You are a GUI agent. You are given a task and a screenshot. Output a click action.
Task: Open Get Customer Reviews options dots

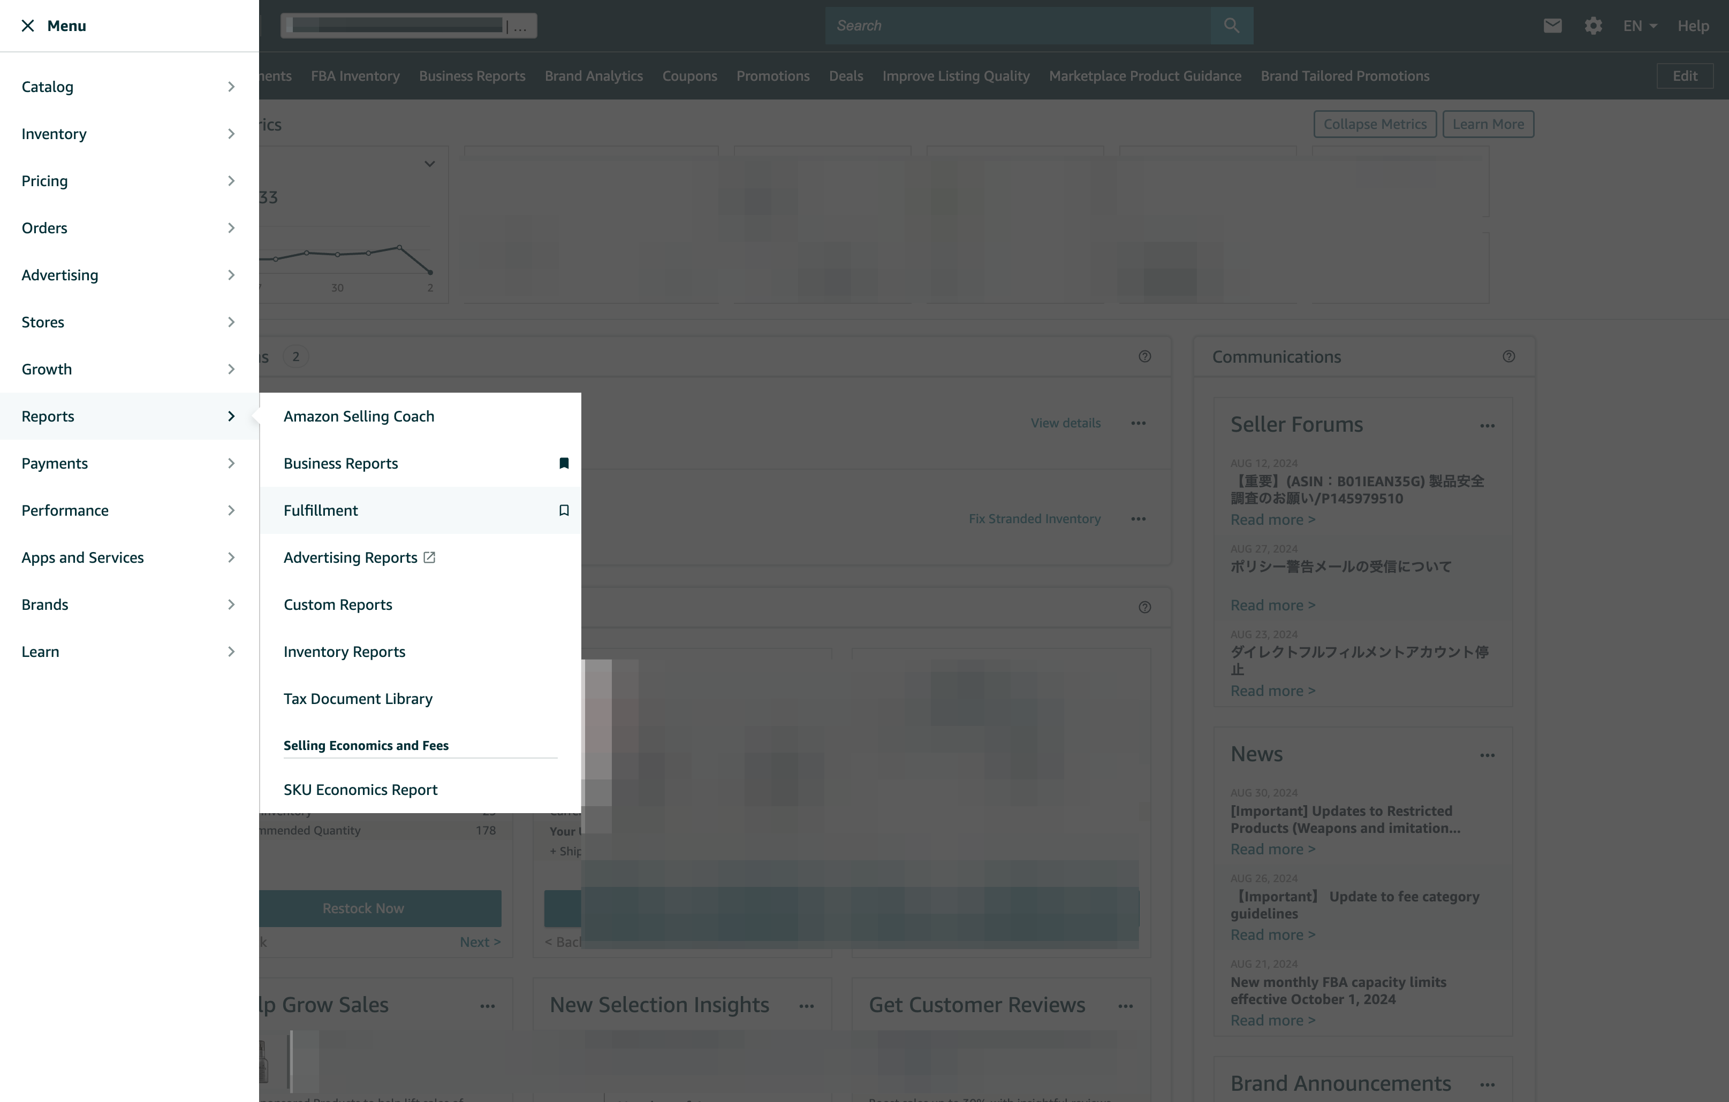tap(1125, 1007)
